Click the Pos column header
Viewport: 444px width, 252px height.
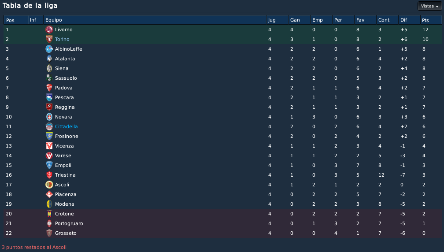16,20
